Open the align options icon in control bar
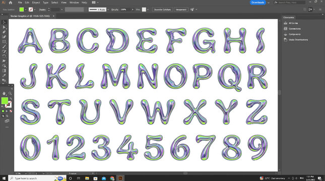Image resolution: width=325 pixels, height=181 pixels. tap(192, 10)
